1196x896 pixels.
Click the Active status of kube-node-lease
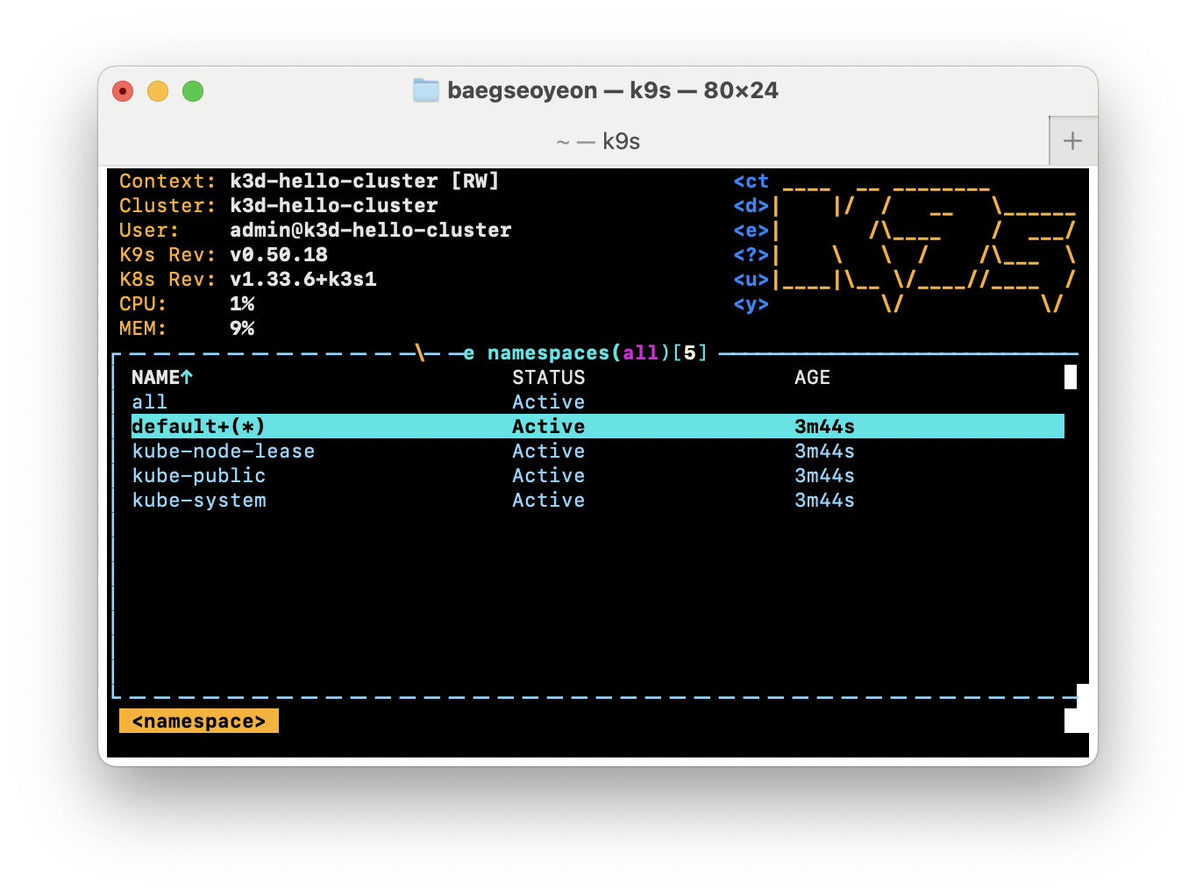click(x=549, y=451)
